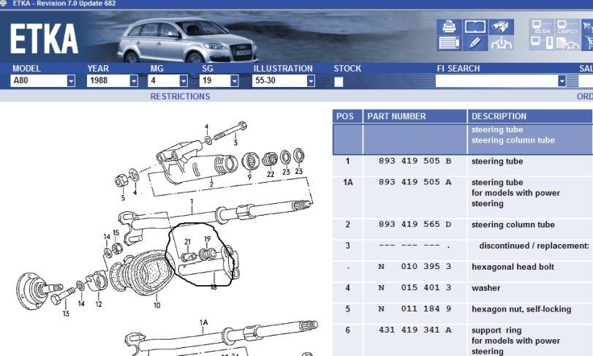
Task: Click callout 18 in illustration
Action: click(214, 287)
